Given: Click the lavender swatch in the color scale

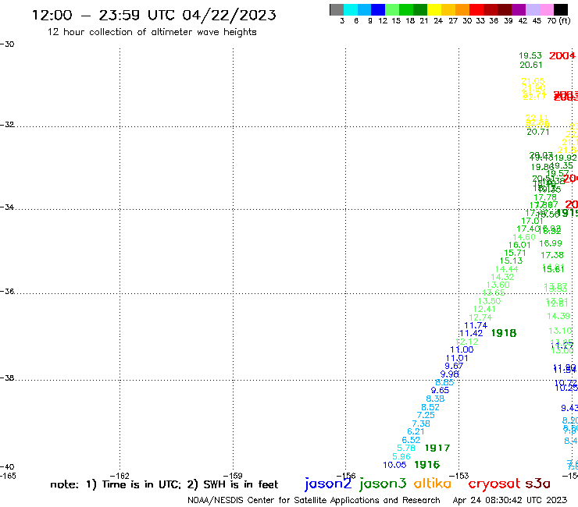Looking at the screenshot, I should (532, 9).
